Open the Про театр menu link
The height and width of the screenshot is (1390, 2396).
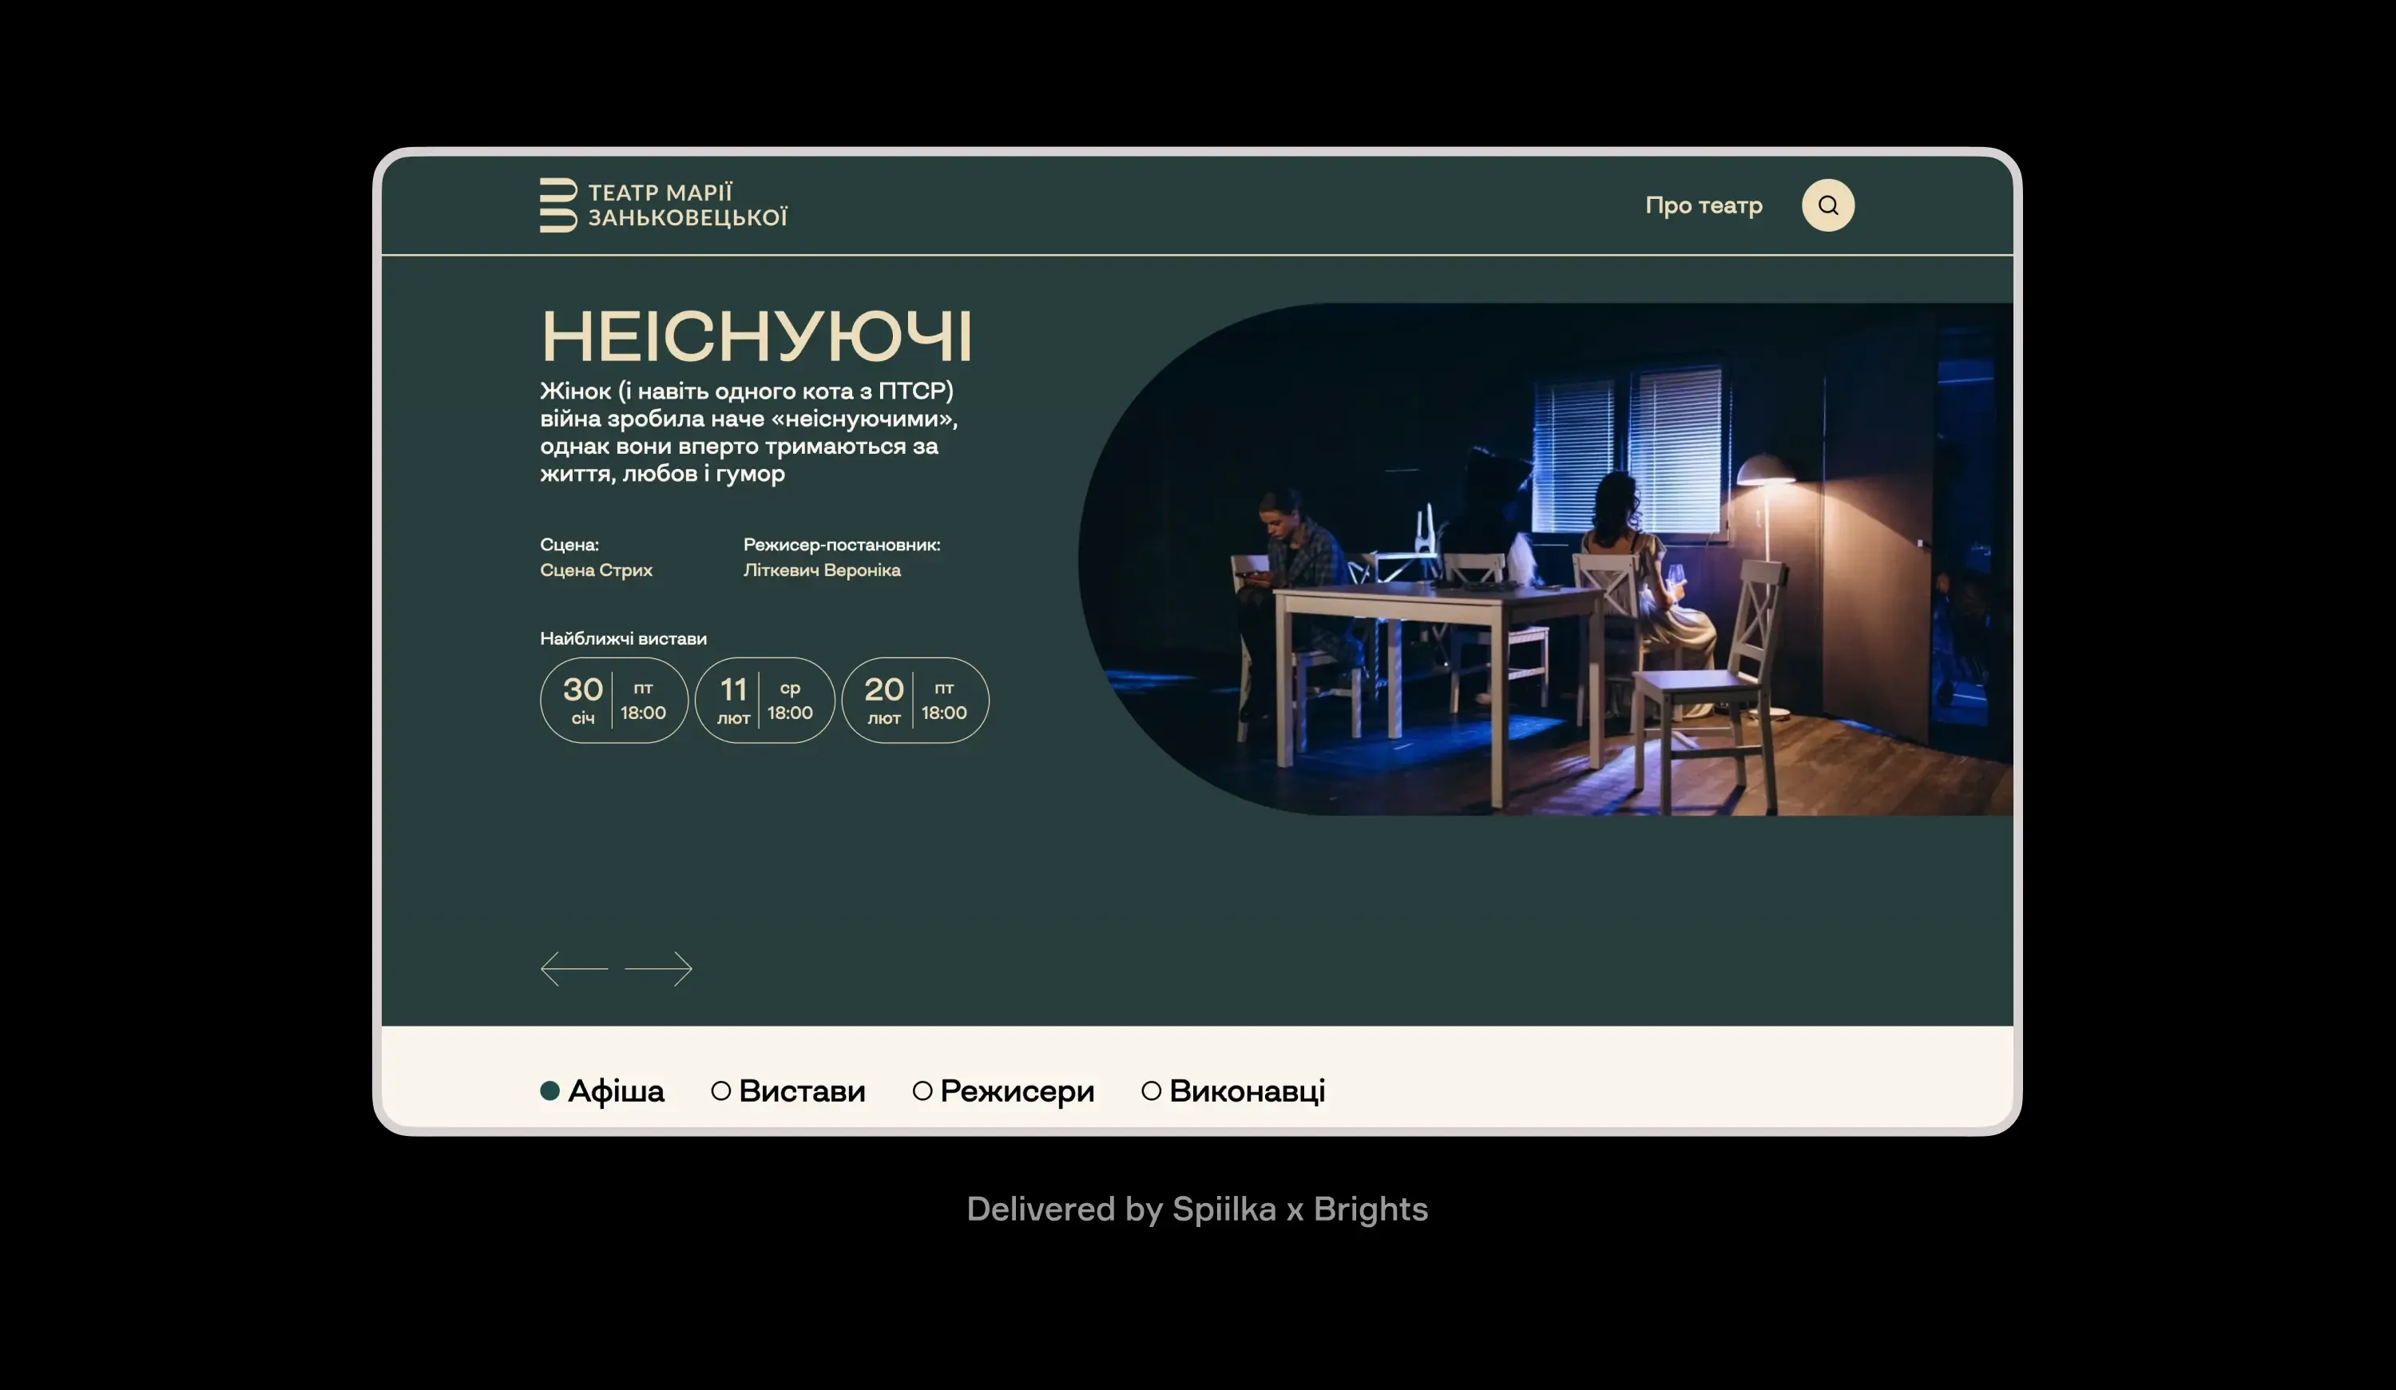click(x=1704, y=205)
